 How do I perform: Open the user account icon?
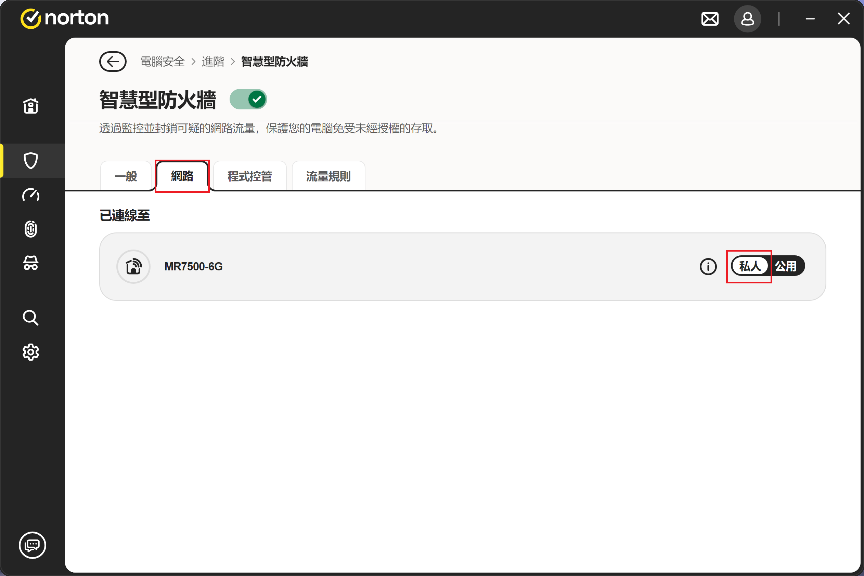pyautogui.click(x=747, y=19)
